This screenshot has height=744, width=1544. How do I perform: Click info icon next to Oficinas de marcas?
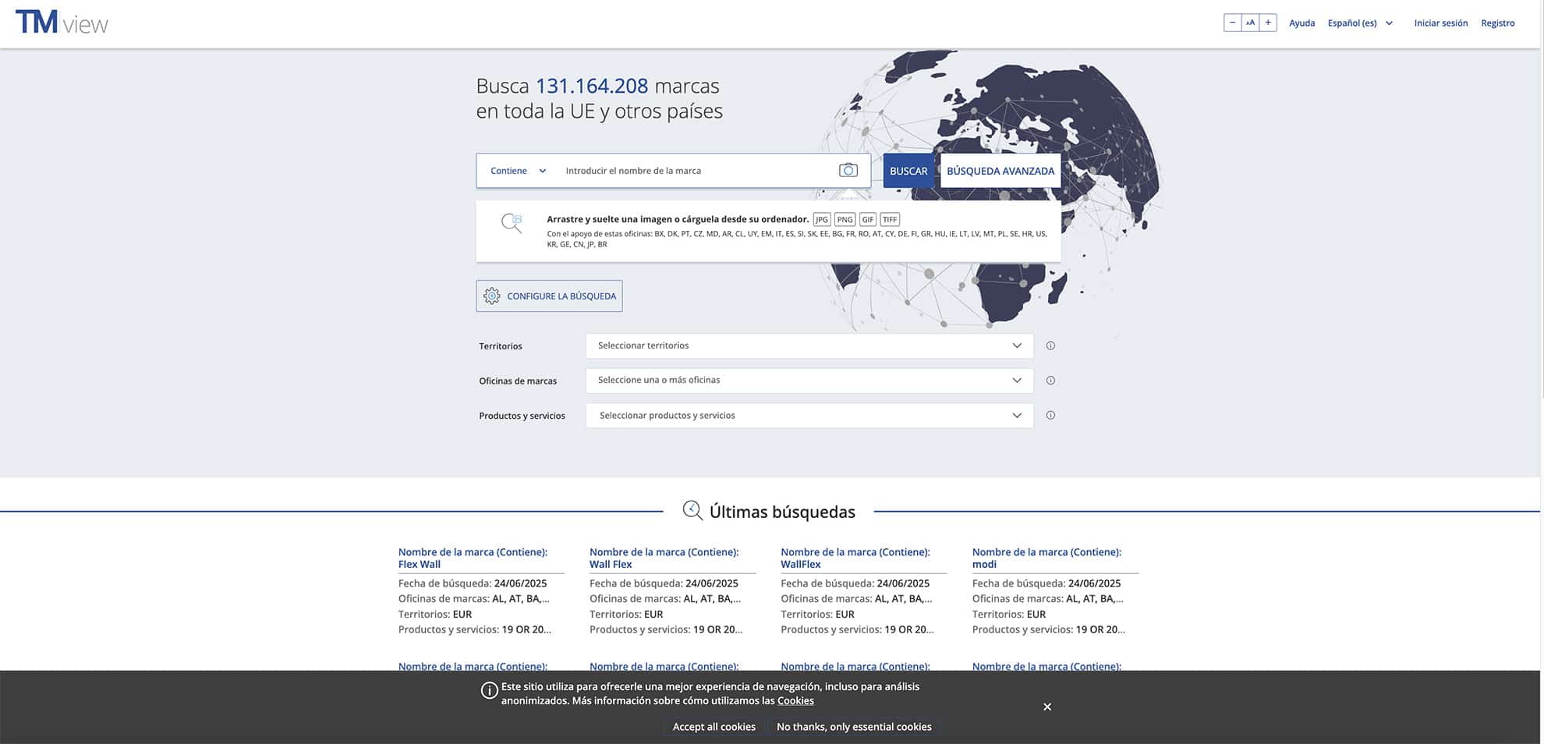pyautogui.click(x=1050, y=381)
